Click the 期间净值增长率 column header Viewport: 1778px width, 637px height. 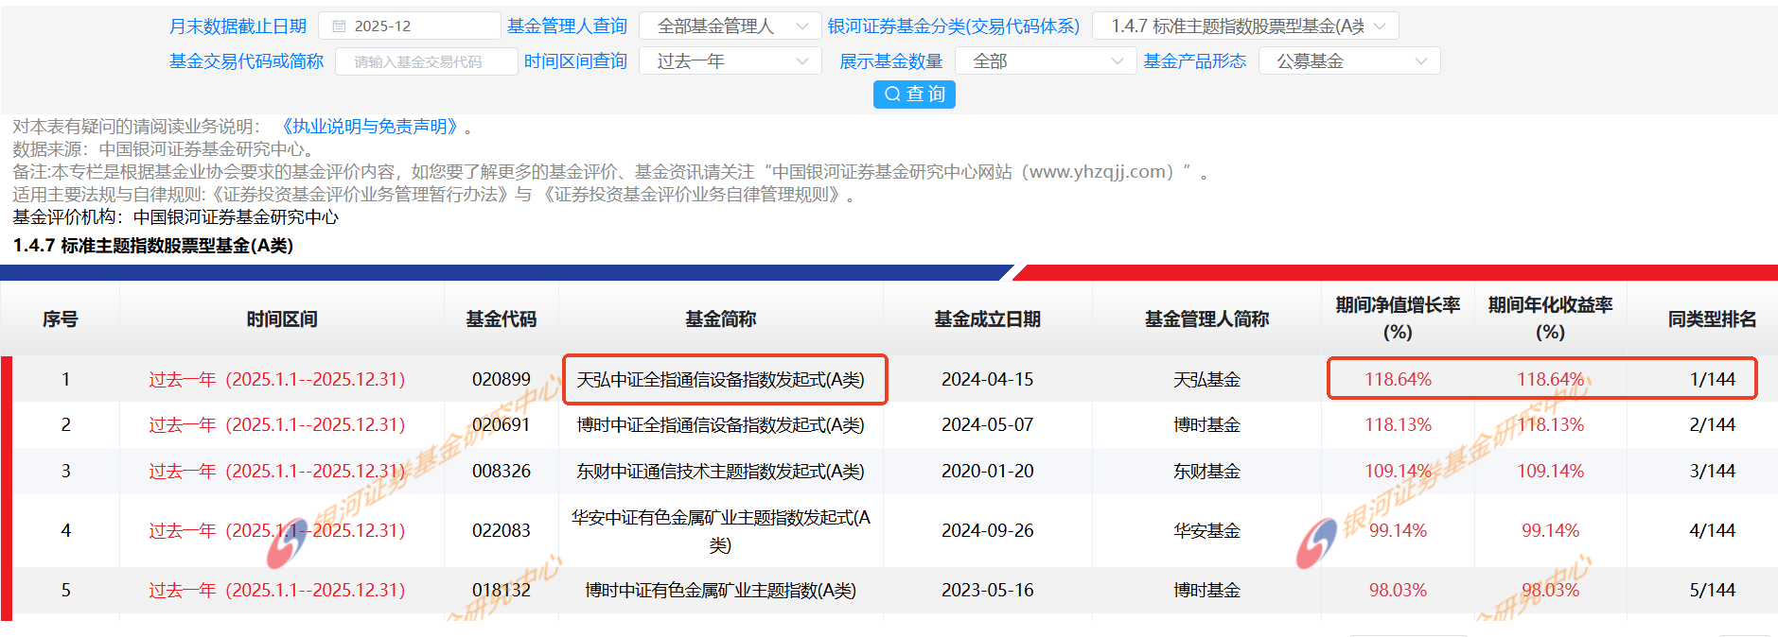coord(1398,318)
